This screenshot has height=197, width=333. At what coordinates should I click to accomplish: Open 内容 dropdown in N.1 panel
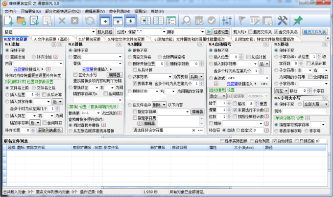click(x=61, y=64)
